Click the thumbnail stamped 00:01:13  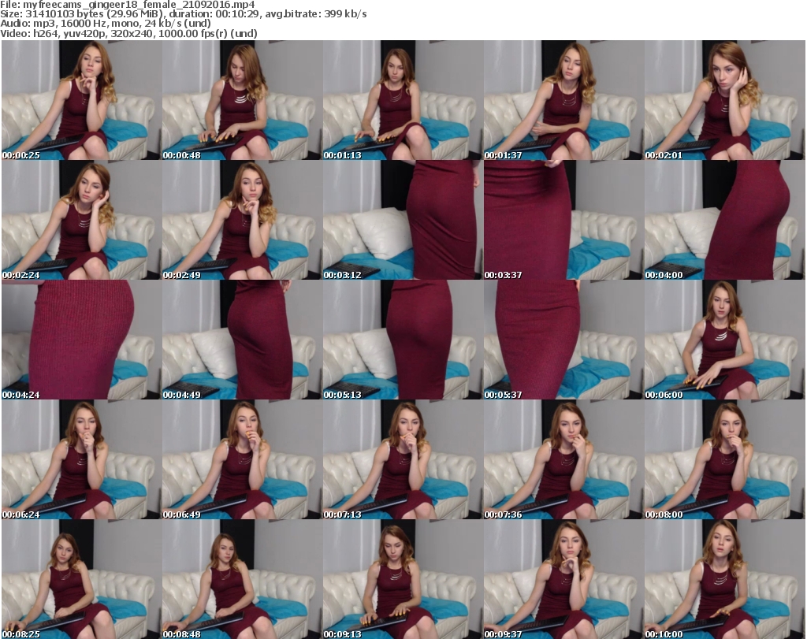click(403, 100)
